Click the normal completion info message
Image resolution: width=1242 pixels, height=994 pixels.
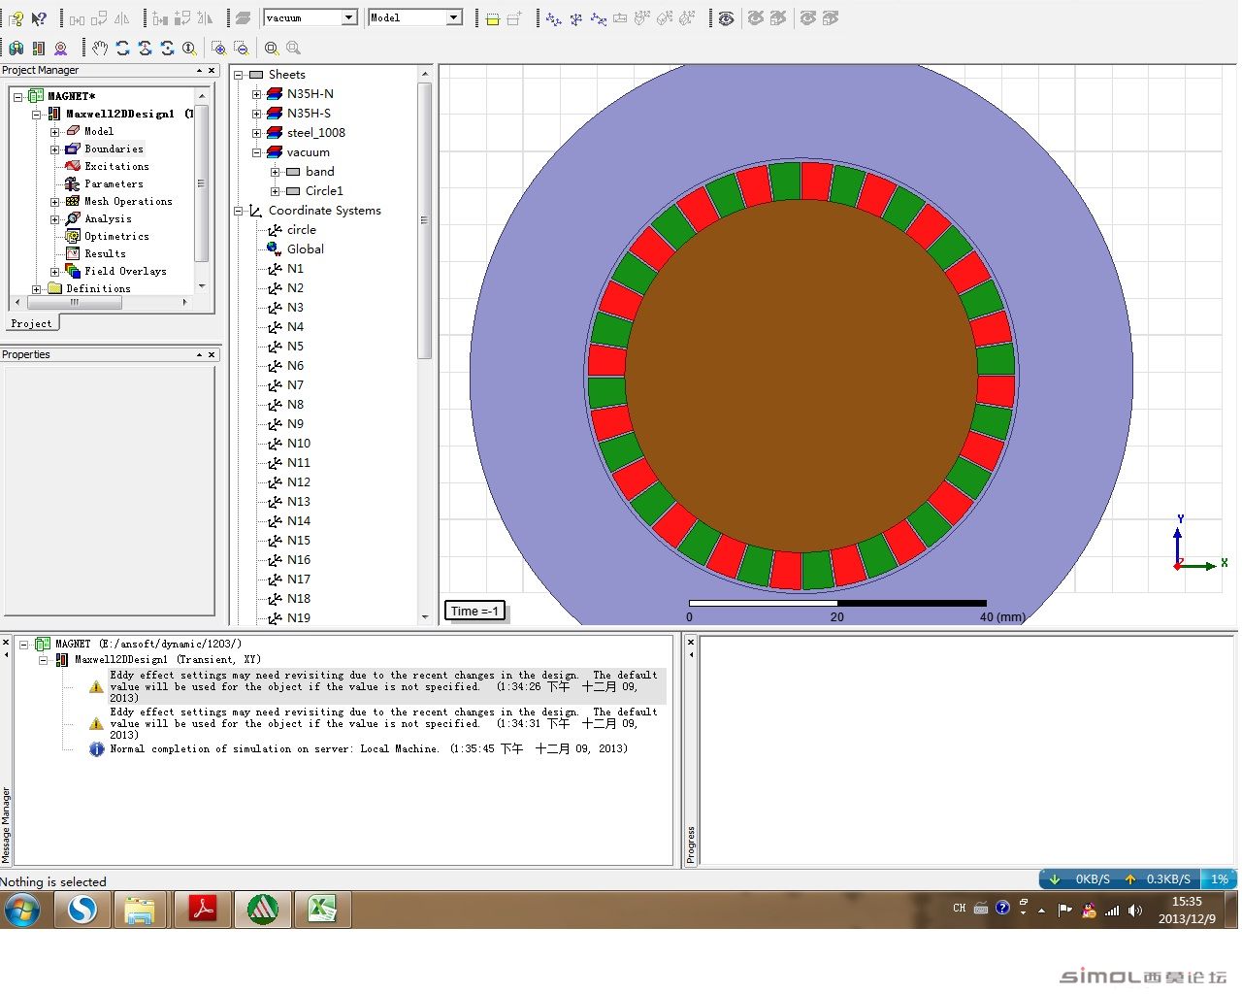[x=369, y=748]
